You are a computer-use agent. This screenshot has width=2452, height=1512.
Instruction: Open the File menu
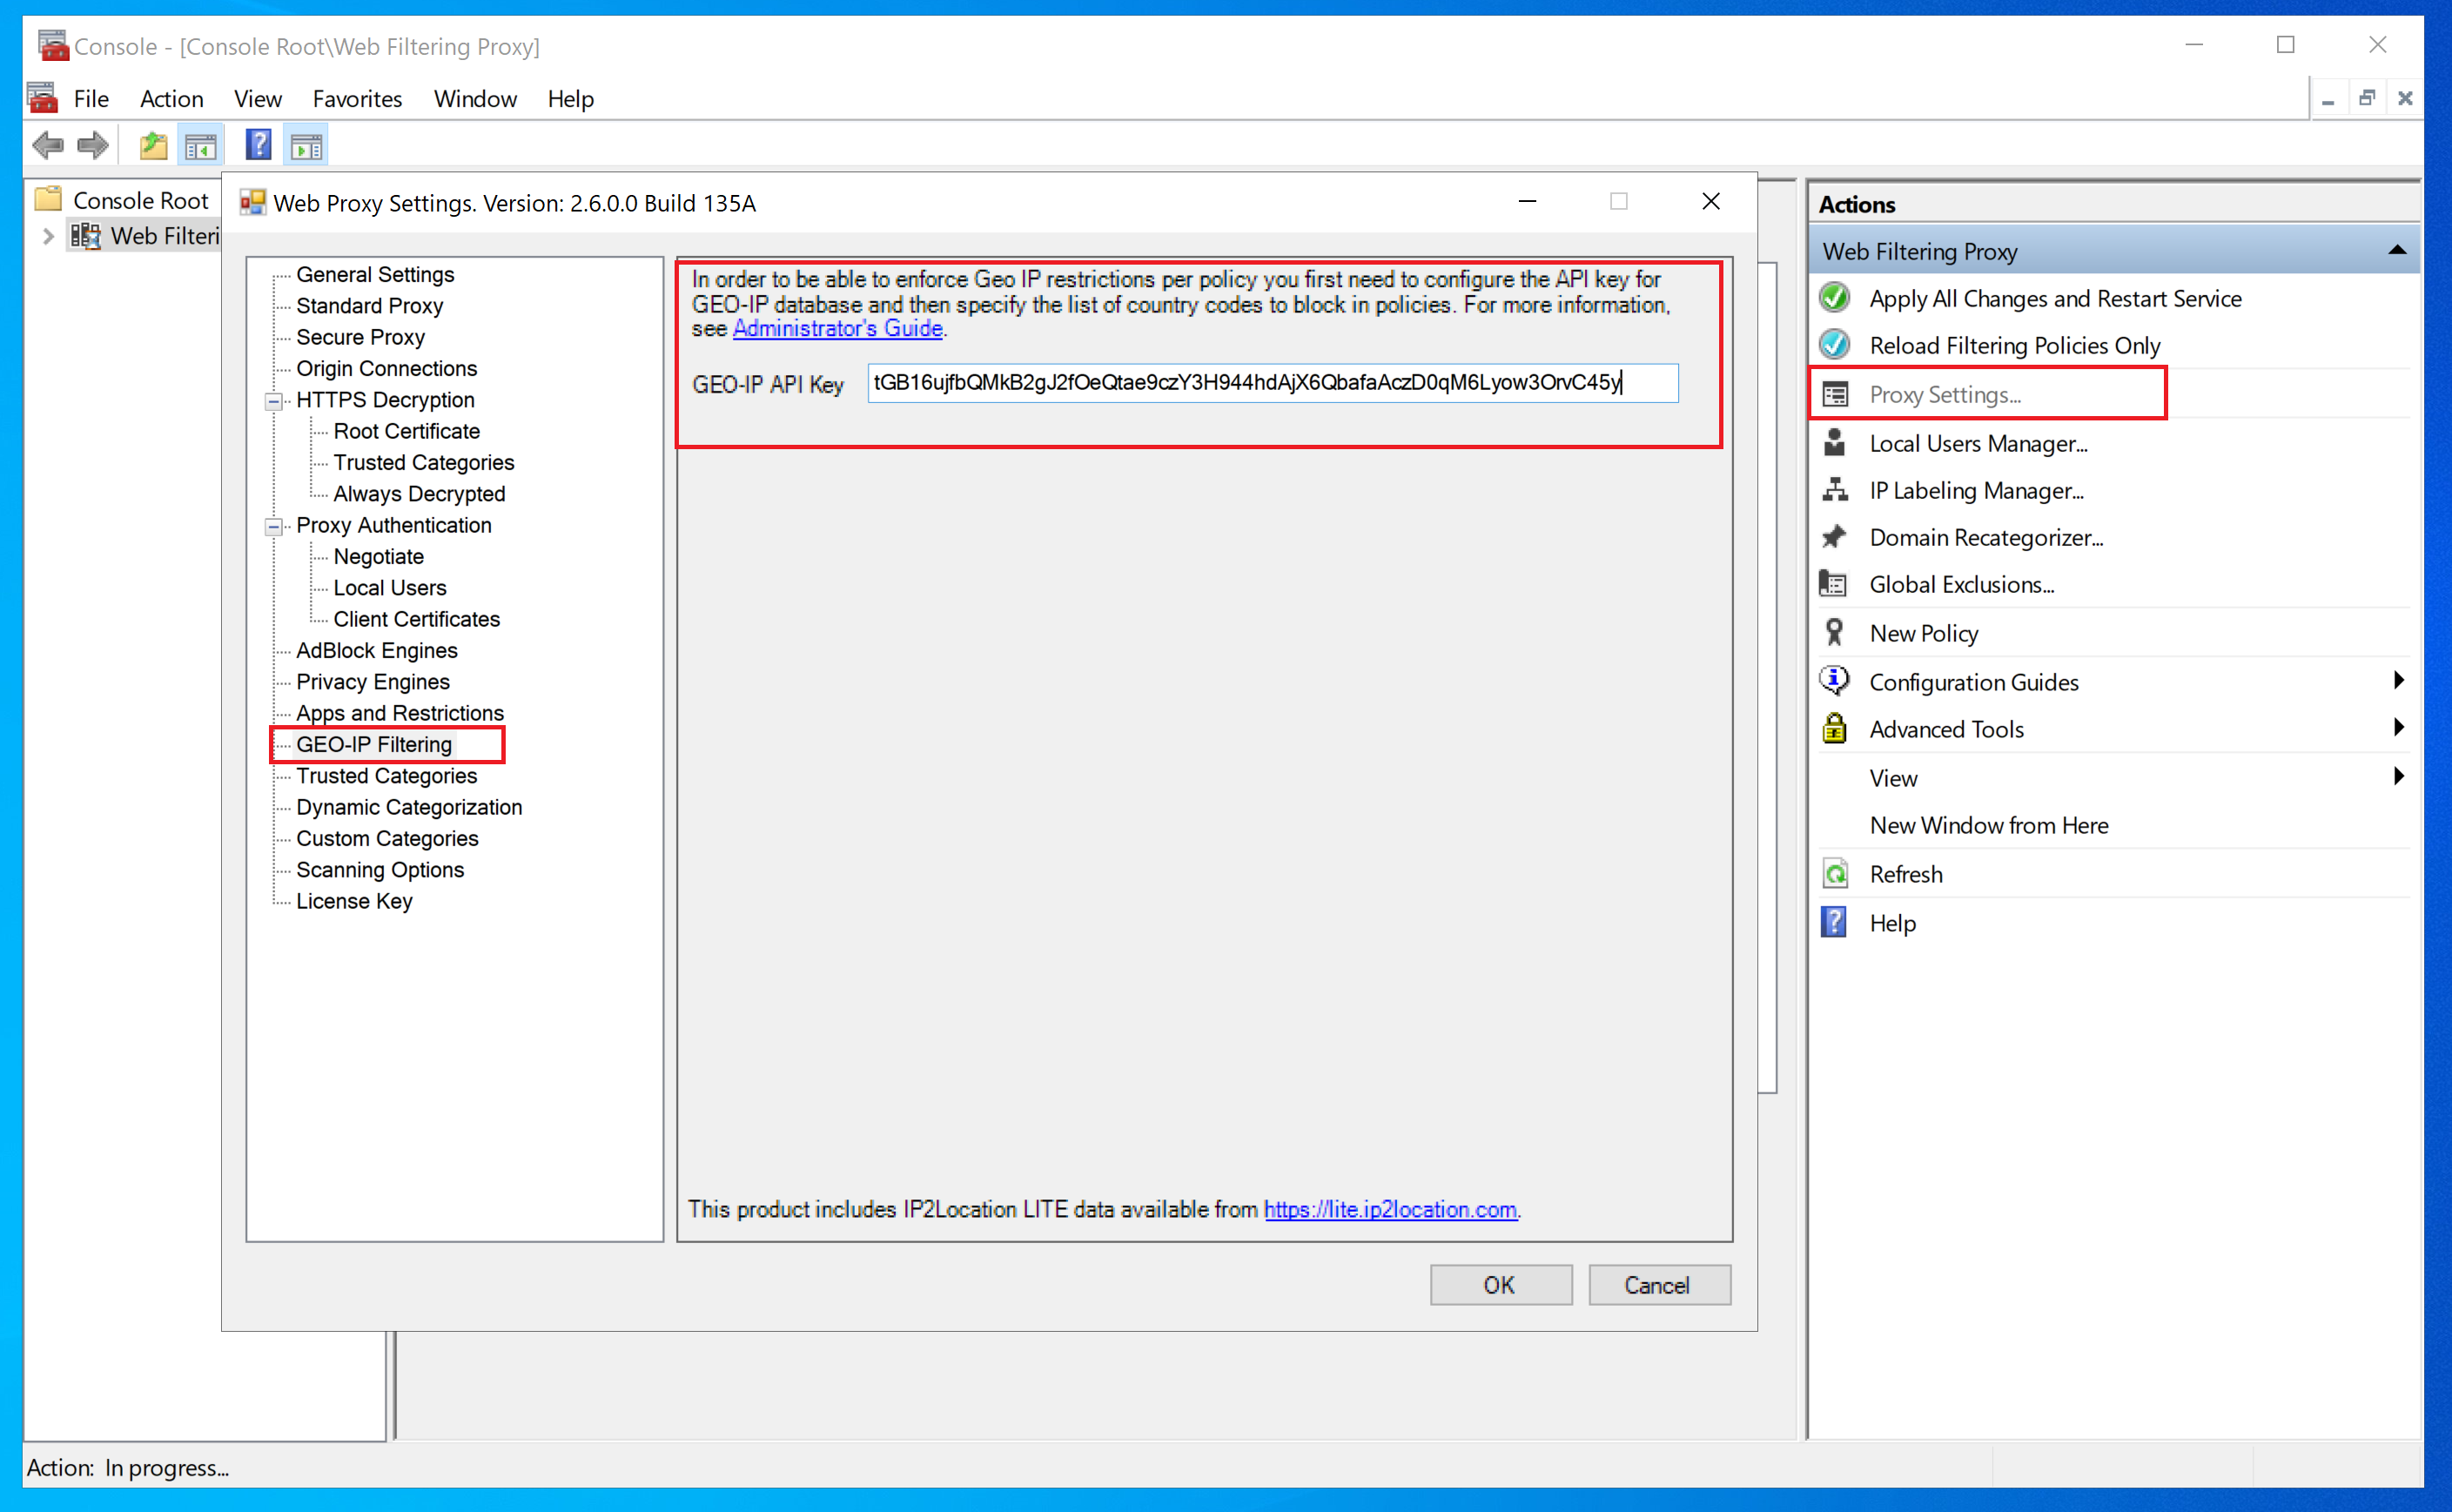click(91, 99)
